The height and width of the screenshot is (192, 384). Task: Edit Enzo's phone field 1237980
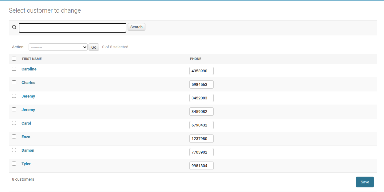201,139
